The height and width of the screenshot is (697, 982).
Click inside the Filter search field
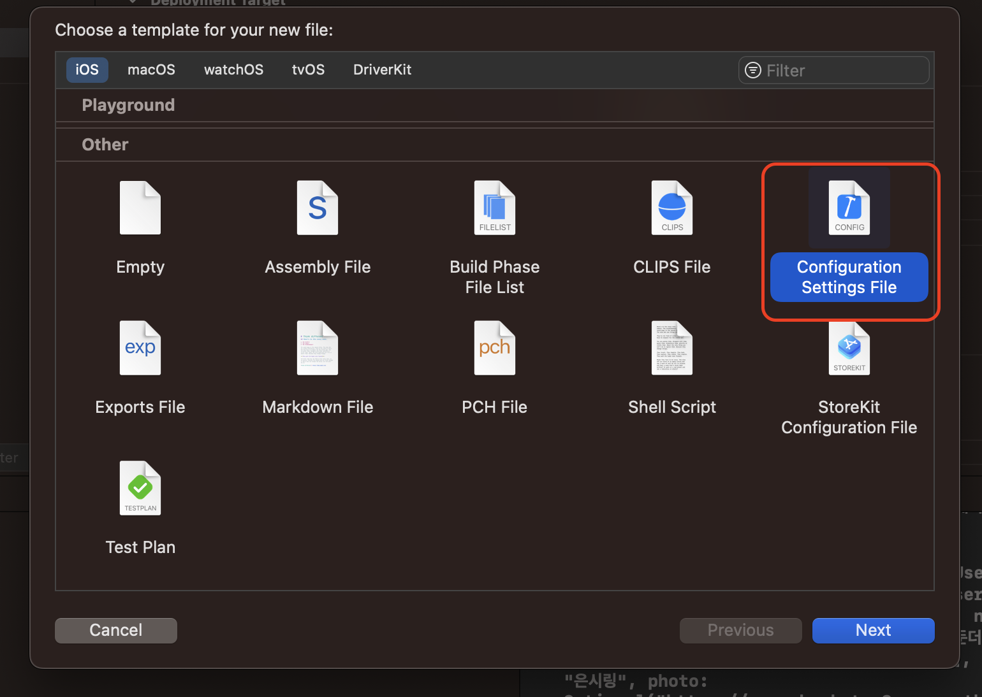pos(832,70)
